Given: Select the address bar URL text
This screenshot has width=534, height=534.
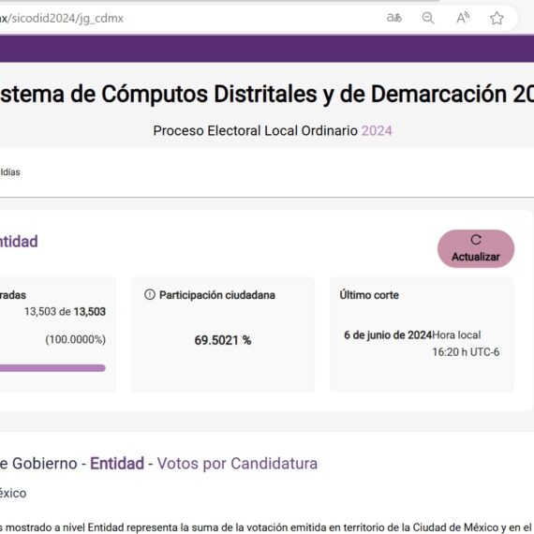Looking at the screenshot, I should point(62,18).
